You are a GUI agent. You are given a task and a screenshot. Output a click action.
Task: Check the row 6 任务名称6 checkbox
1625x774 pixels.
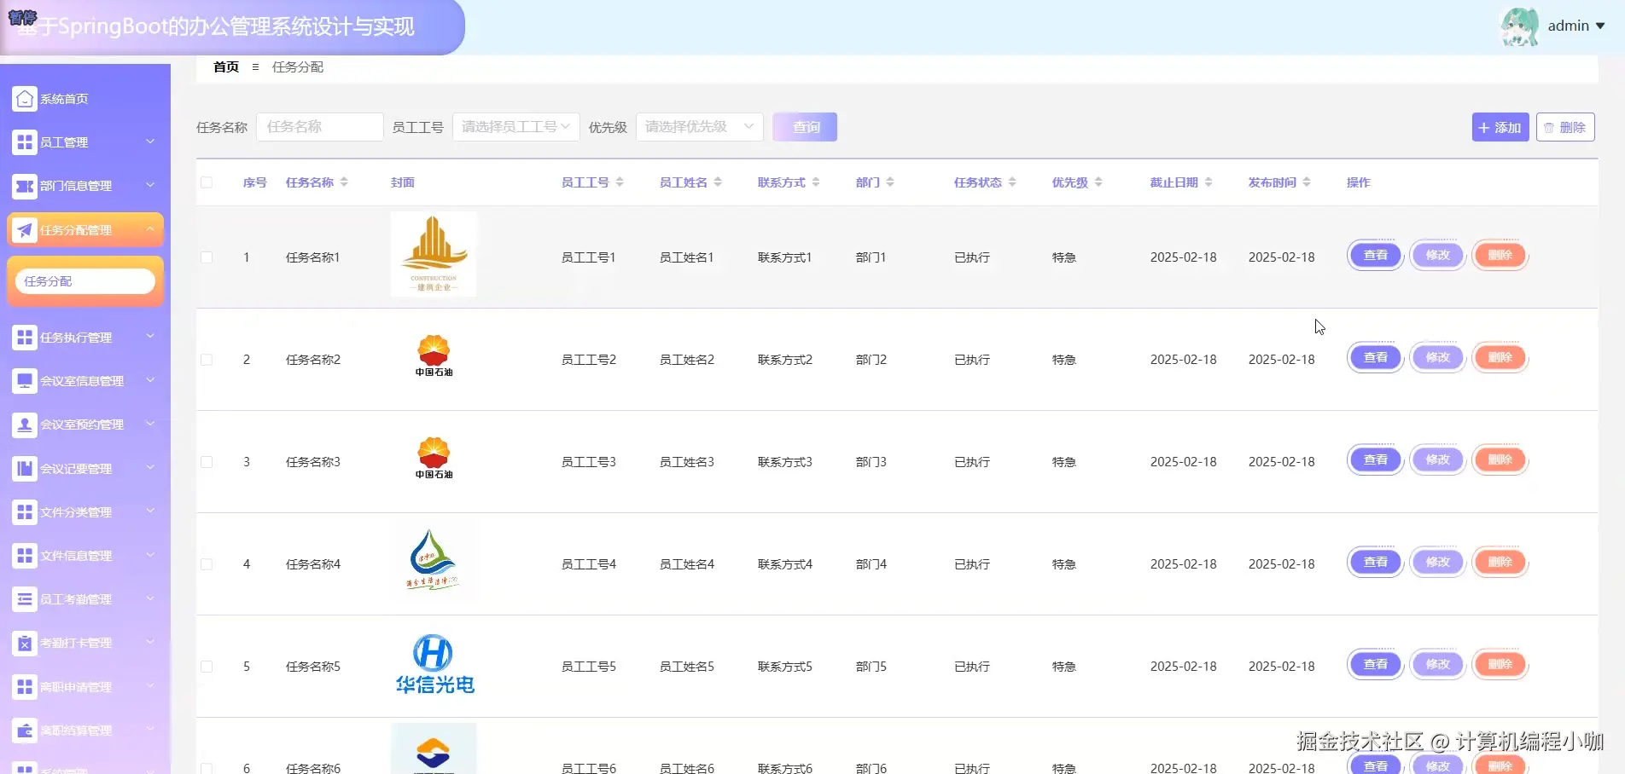[207, 768]
